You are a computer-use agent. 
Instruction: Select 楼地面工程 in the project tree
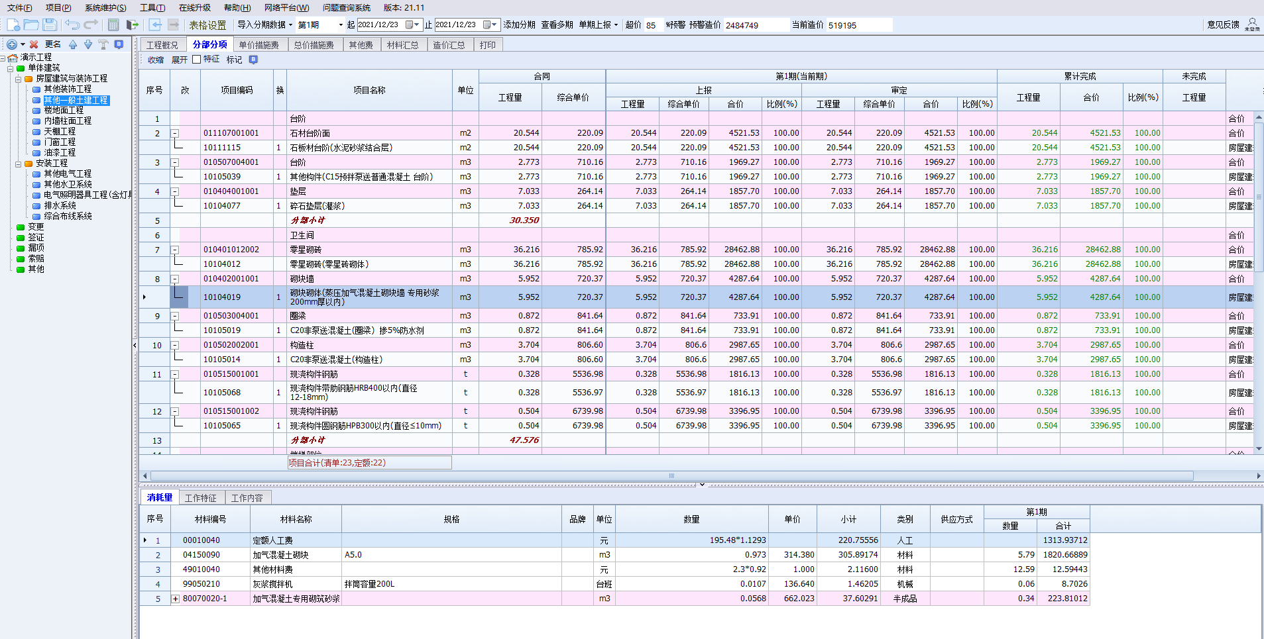tap(64, 111)
